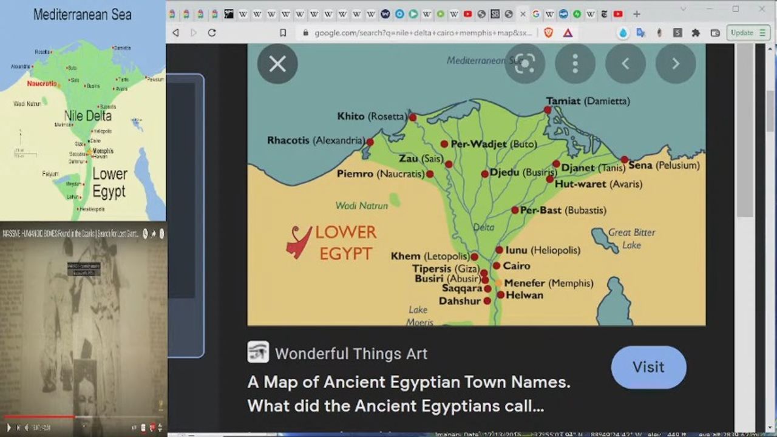Switch to the New York Times tab

tap(604, 14)
